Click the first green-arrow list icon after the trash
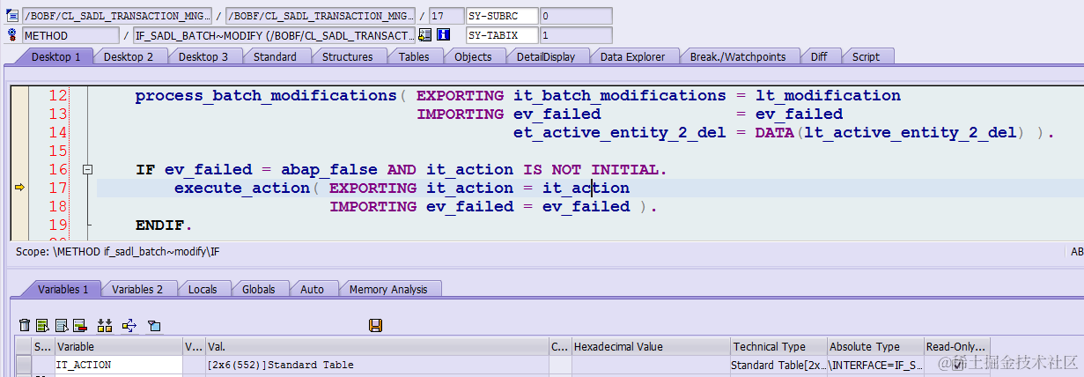This screenshot has height=377, width=1084. (x=42, y=326)
